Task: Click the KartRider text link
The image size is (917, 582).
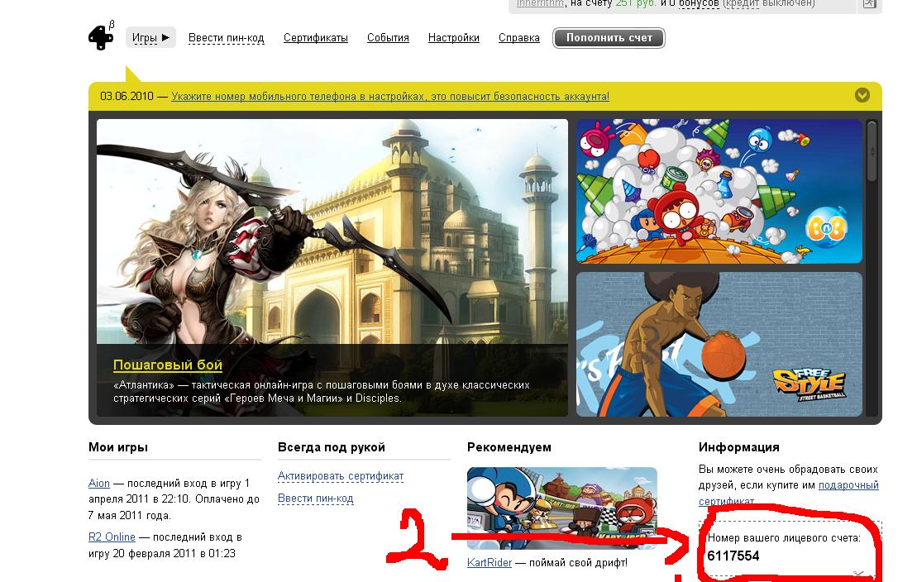Action: pos(490,563)
